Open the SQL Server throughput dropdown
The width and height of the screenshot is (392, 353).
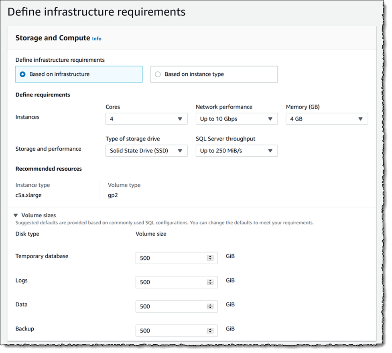click(x=236, y=151)
